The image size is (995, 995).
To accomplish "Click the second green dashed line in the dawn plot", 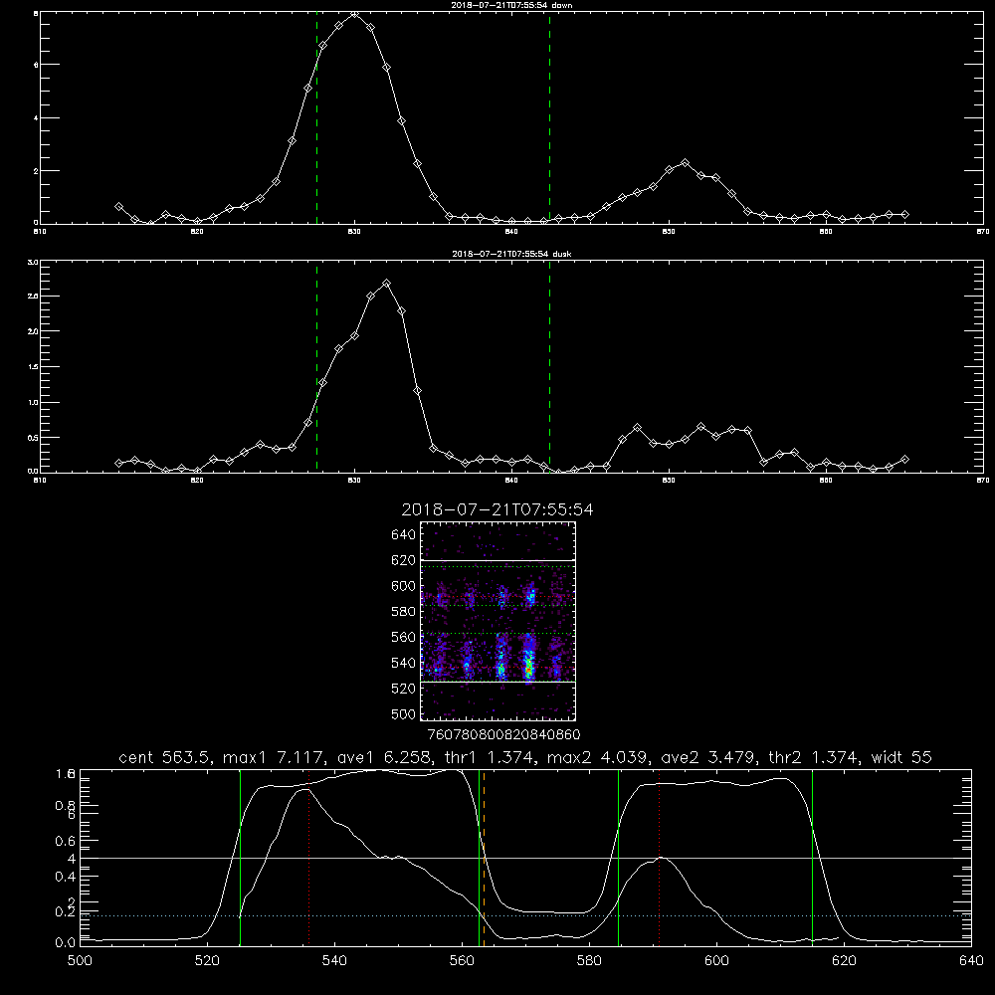I will (x=549, y=118).
